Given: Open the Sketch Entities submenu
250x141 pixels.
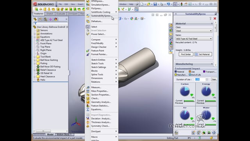Looking at the screenshot, I should point(102,60).
